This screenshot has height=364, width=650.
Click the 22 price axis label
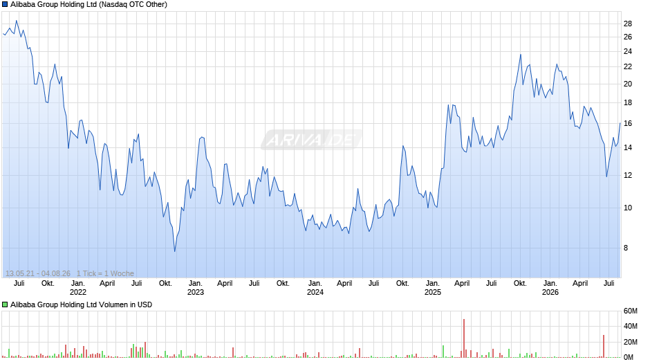(x=628, y=67)
